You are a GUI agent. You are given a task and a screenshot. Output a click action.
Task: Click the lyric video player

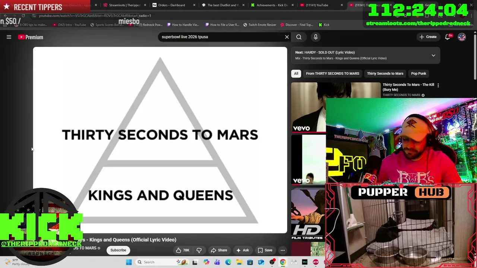pos(160,140)
